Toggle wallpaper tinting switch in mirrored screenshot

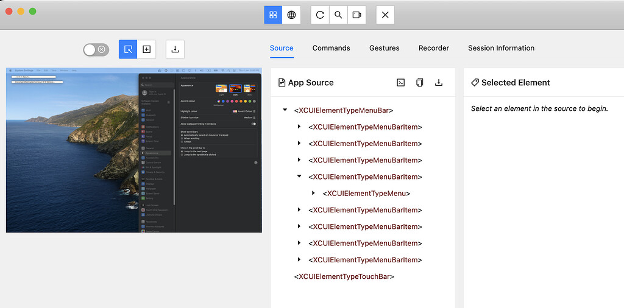[253, 124]
